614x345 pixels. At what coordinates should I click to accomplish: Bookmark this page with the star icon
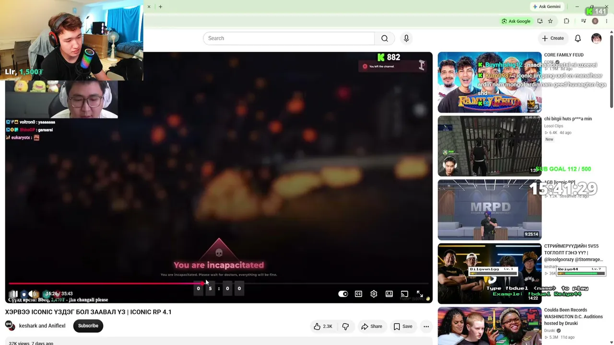point(550,21)
